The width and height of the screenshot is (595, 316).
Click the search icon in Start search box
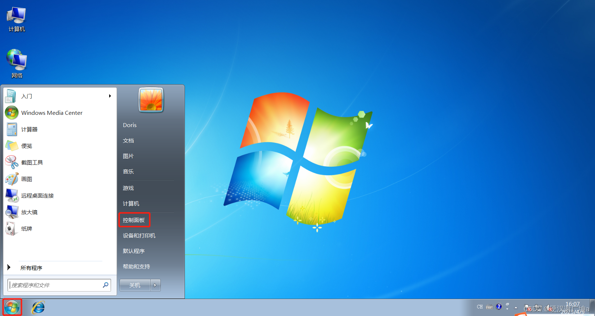pos(106,285)
